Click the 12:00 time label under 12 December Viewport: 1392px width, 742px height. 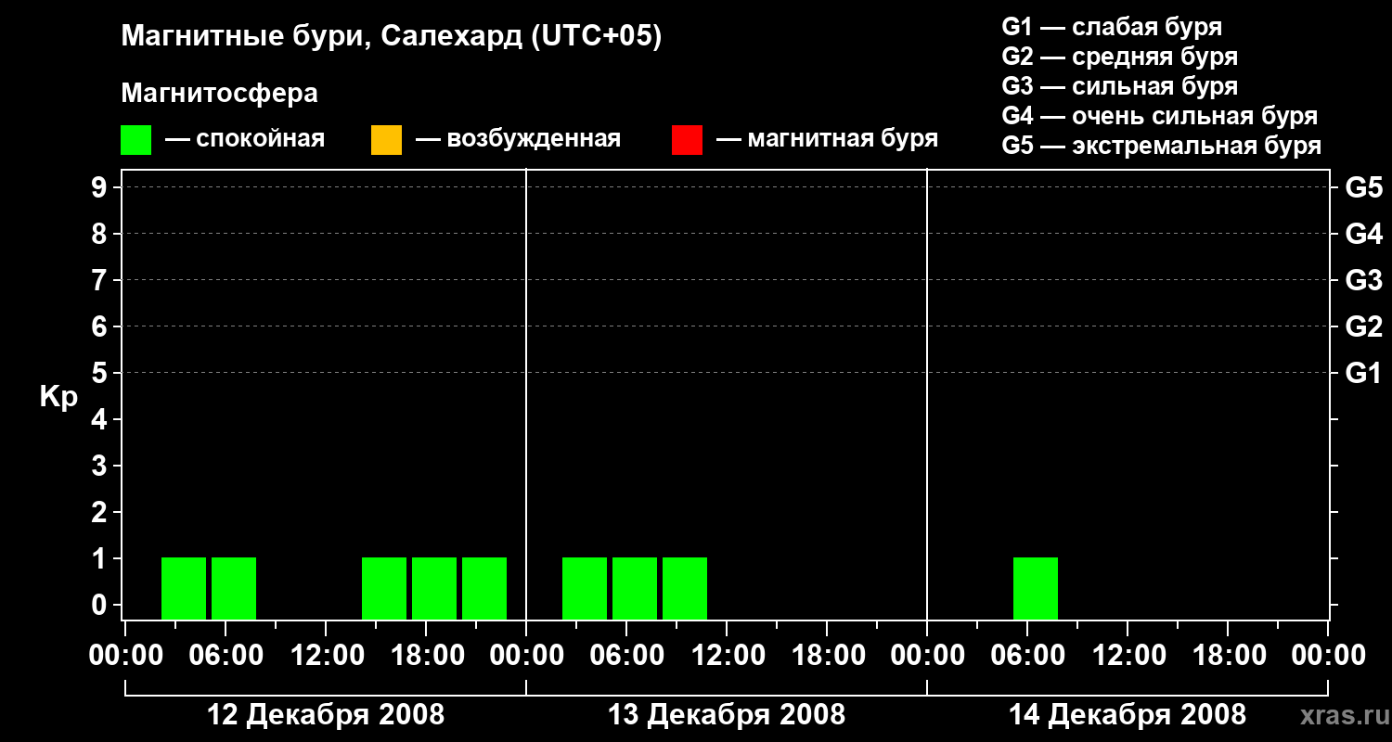326,656
